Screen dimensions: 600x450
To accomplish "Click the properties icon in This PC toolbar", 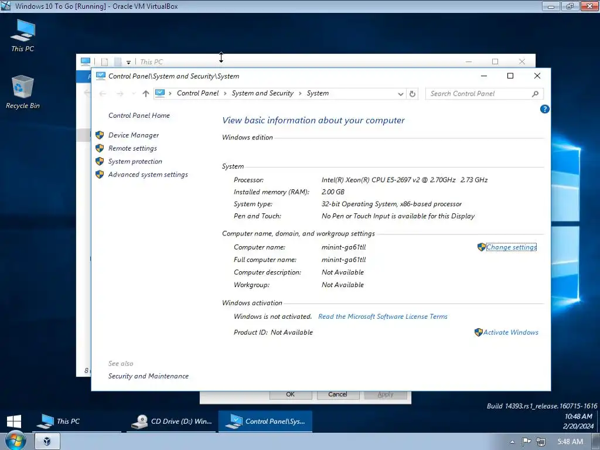I will [104, 62].
